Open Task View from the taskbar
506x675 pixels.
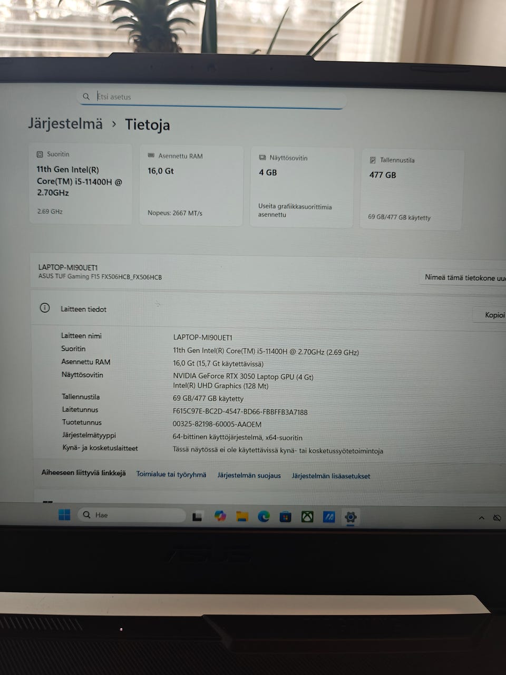coord(198,516)
